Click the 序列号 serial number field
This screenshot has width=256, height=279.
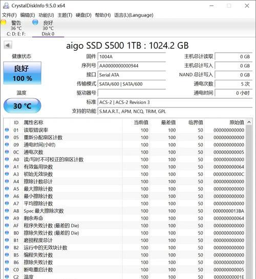point(132,66)
